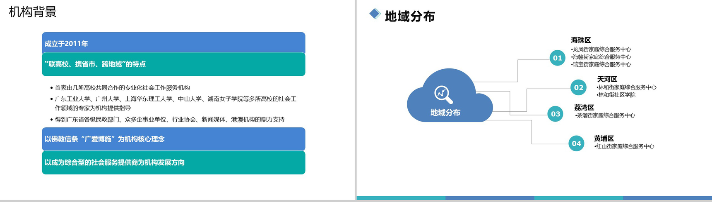This screenshot has height=202, width=712.
Task: Select the 红山街家庭综合服务中心 bullet text
Action: [625, 146]
